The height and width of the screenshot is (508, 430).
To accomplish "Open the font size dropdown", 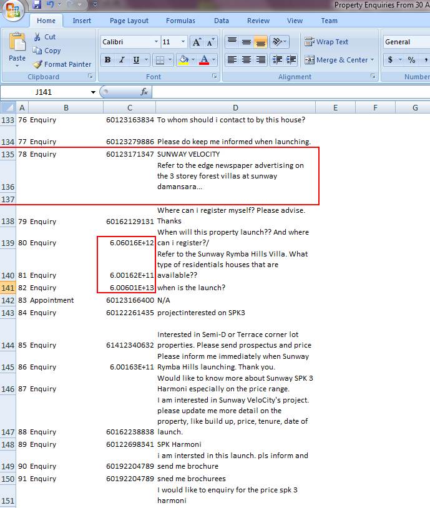I will coord(183,42).
